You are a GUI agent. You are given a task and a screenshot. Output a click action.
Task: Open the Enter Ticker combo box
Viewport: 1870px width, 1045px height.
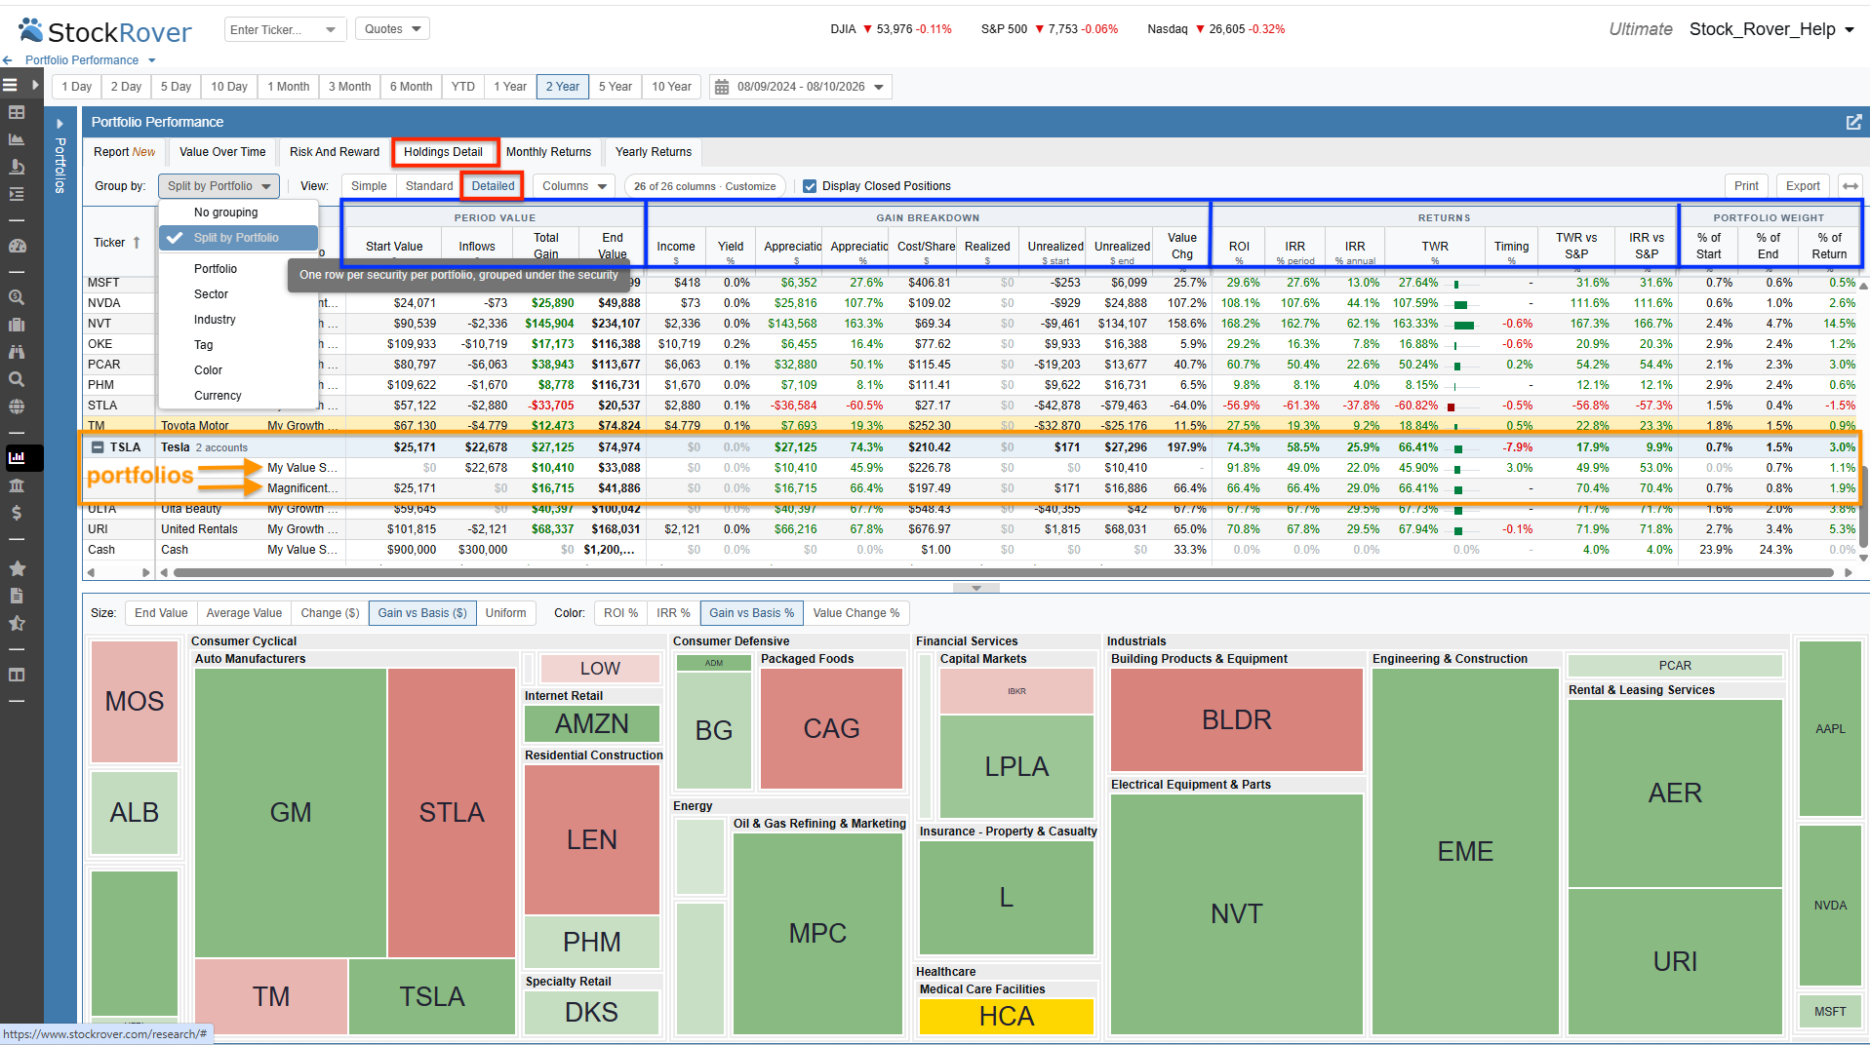[x=284, y=29]
